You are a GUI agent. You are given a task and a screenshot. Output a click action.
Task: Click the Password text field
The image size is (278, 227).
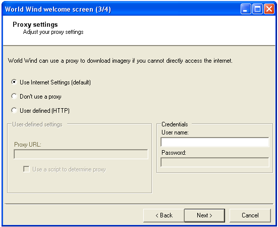[x=215, y=162]
